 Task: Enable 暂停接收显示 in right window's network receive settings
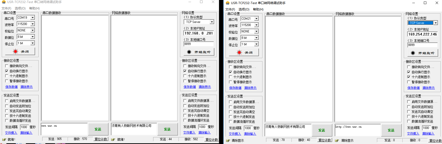click(x=409, y=82)
